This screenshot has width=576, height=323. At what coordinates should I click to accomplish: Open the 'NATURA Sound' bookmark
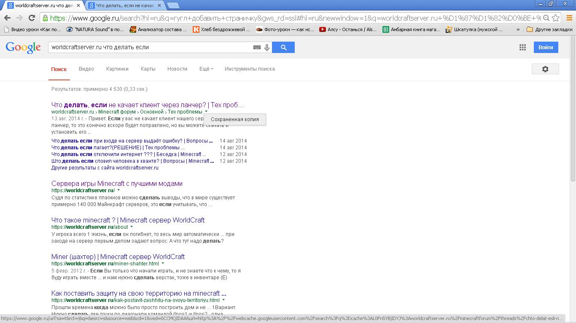(x=95, y=29)
